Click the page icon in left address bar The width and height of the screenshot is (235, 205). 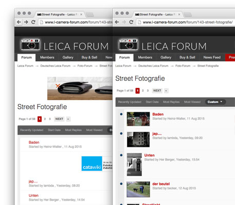(x=41, y=22)
